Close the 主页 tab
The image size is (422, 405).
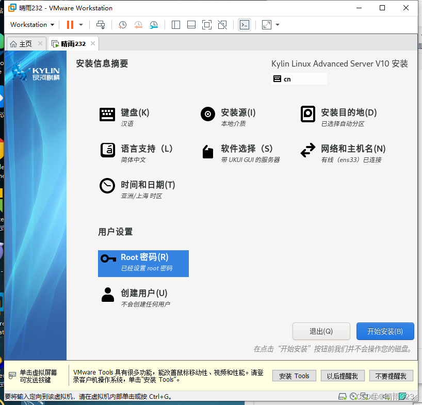click(x=40, y=43)
